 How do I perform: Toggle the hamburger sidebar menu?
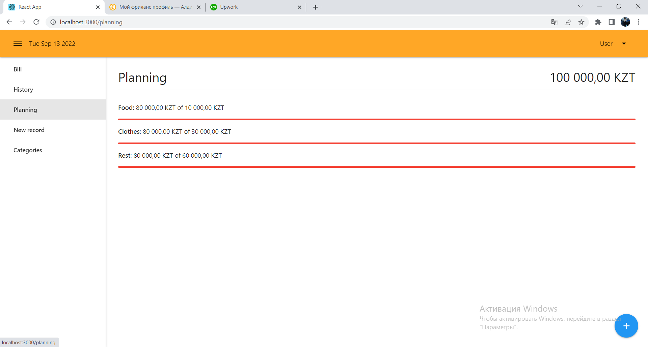(18, 43)
